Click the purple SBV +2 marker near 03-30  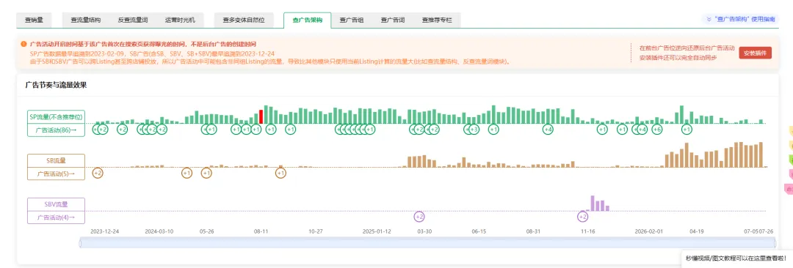(419, 217)
